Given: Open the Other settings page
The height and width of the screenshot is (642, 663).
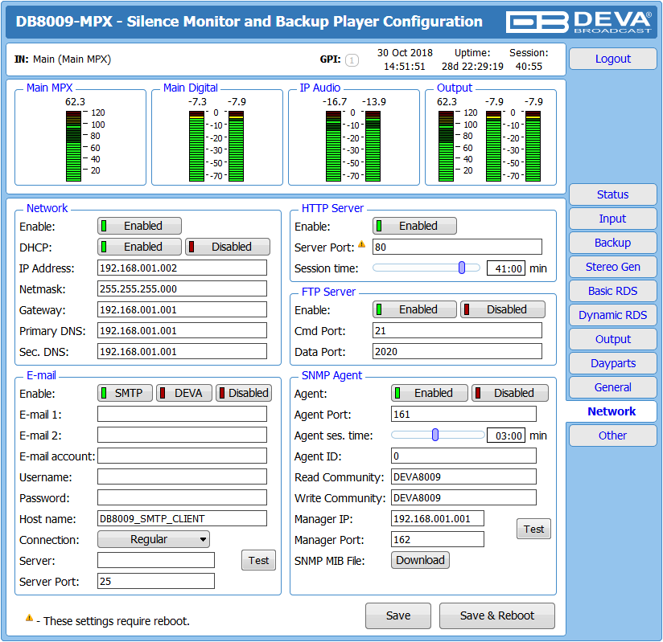Looking at the screenshot, I should pyautogui.click(x=612, y=435).
